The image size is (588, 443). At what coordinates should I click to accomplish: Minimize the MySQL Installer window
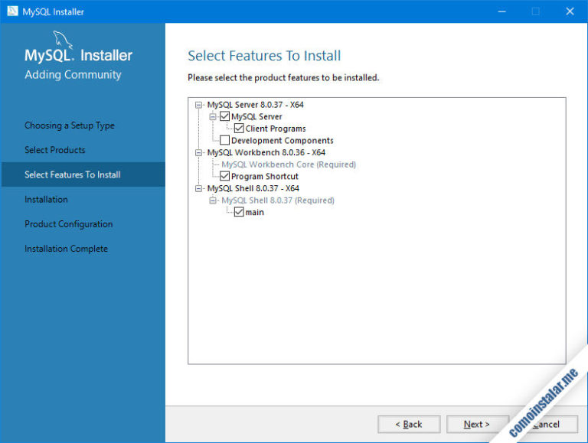click(501, 11)
